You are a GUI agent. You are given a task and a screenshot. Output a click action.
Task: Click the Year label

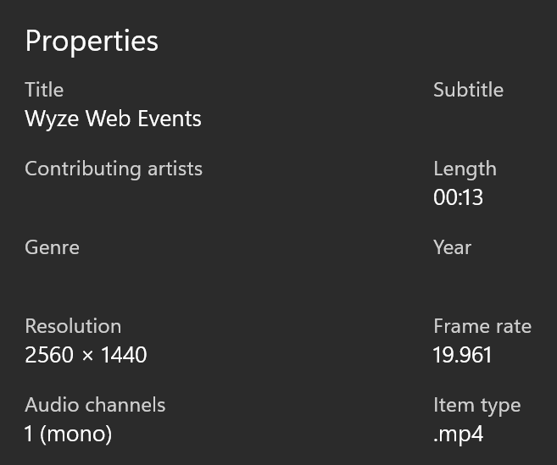[452, 247]
